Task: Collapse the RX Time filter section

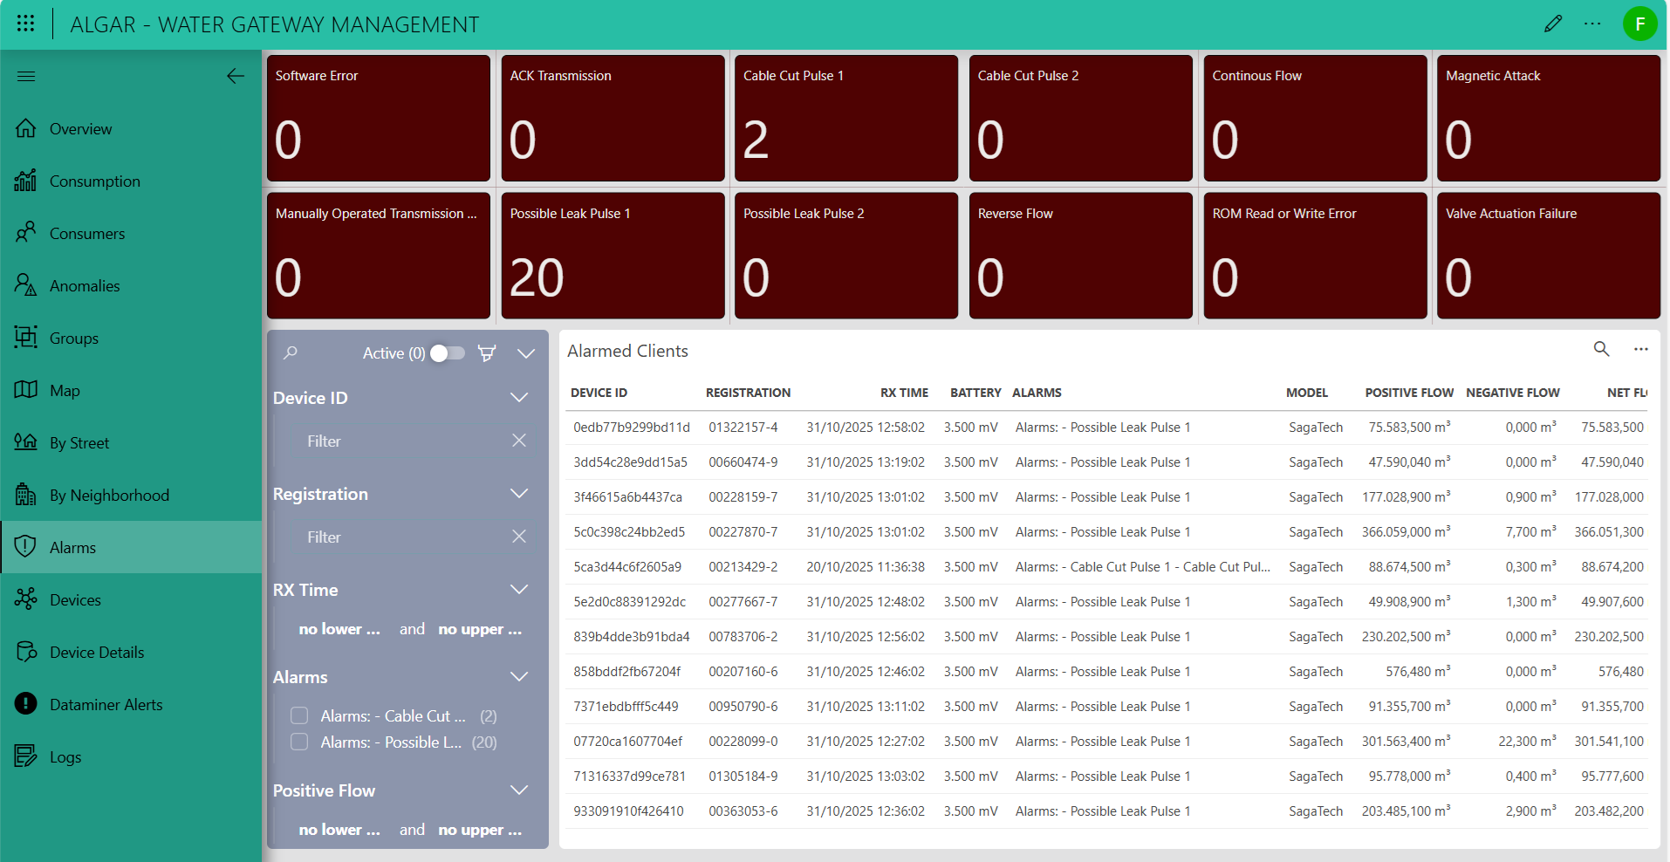Action: tap(519, 590)
